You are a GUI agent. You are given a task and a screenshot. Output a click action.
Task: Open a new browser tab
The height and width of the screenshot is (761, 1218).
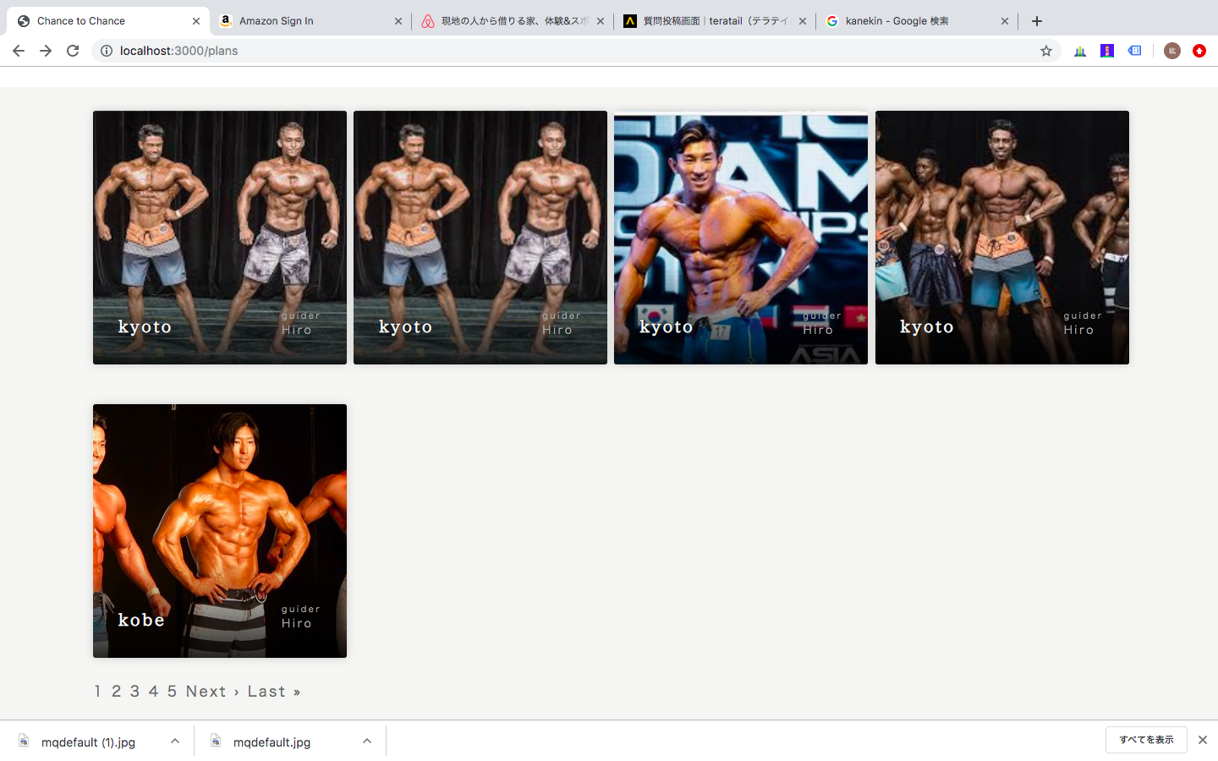[1037, 21]
